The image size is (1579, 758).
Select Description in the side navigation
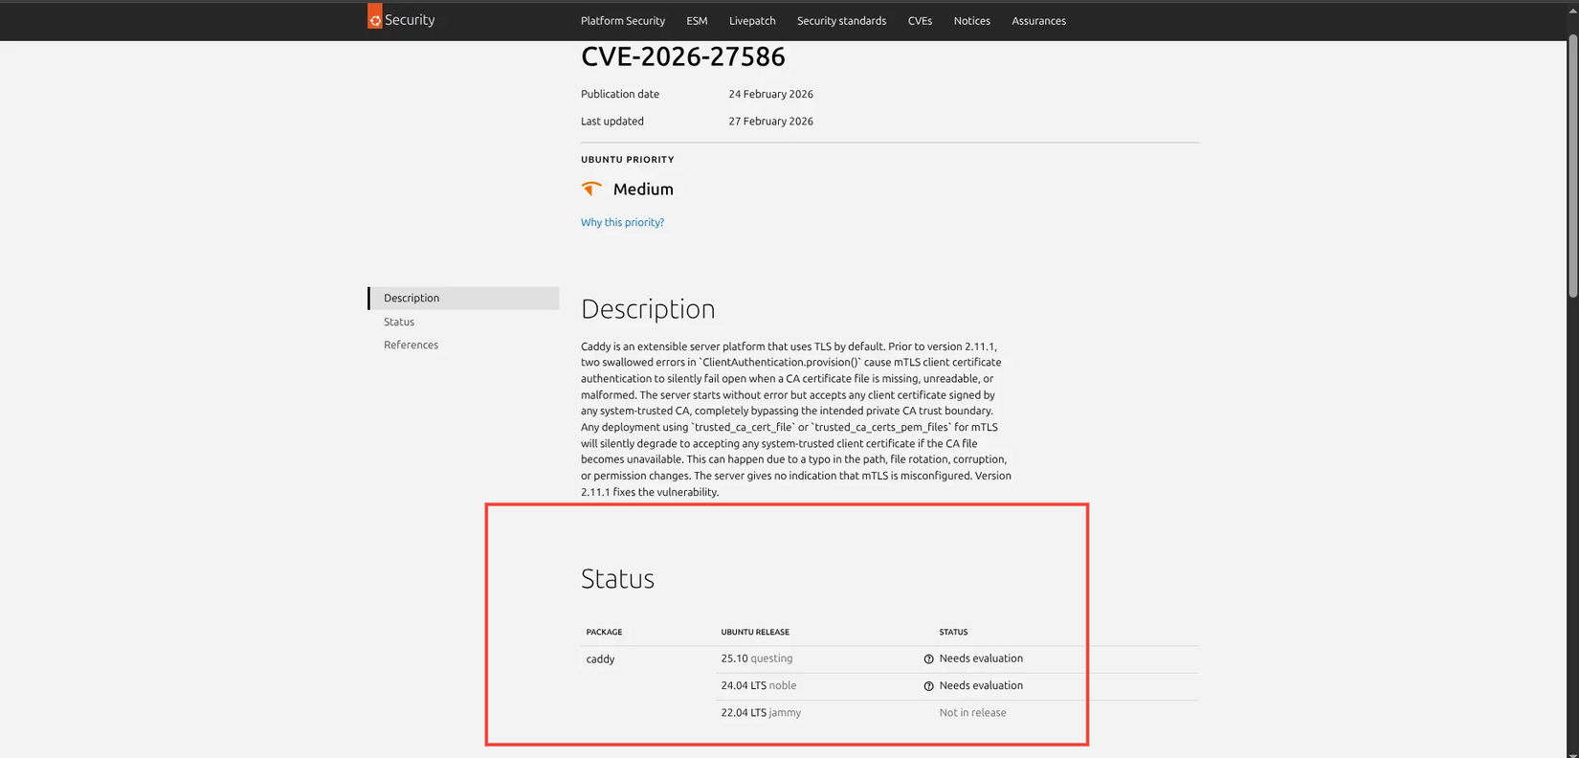point(464,298)
